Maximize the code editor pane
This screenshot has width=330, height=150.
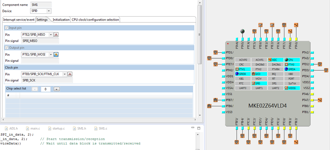199,128
